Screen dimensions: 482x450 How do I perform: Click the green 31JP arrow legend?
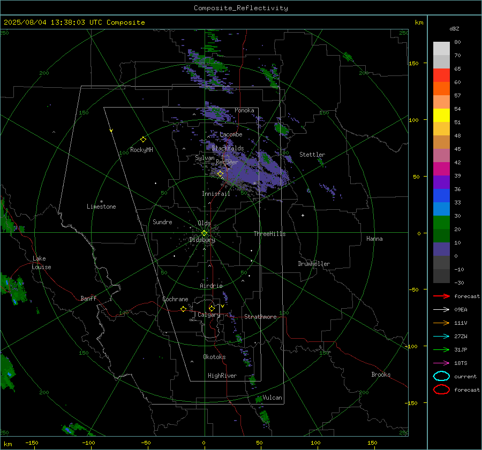coord(441,349)
